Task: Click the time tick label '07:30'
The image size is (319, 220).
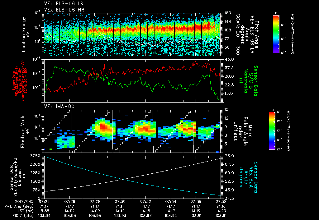Action: (120, 202)
